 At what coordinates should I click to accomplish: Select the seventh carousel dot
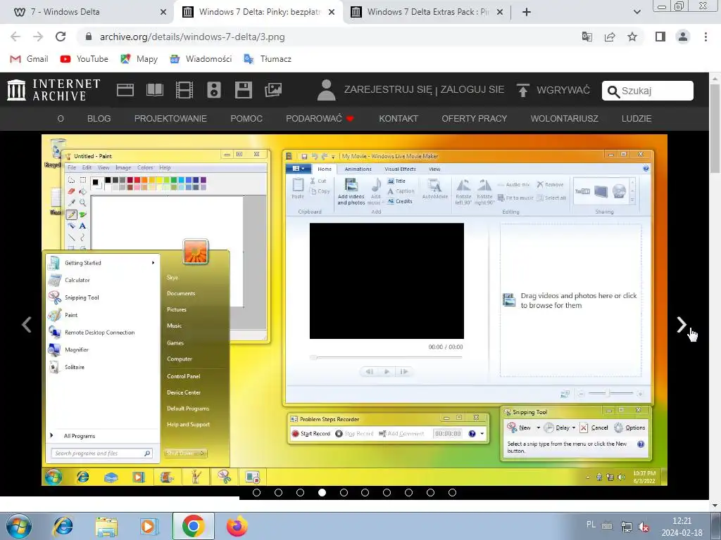click(387, 493)
